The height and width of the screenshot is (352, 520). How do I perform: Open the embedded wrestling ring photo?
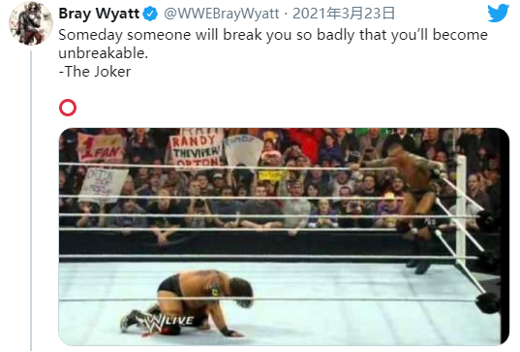point(284,237)
